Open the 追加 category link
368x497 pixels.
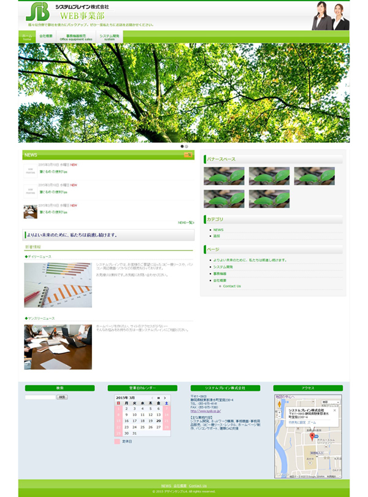pyautogui.click(x=217, y=236)
